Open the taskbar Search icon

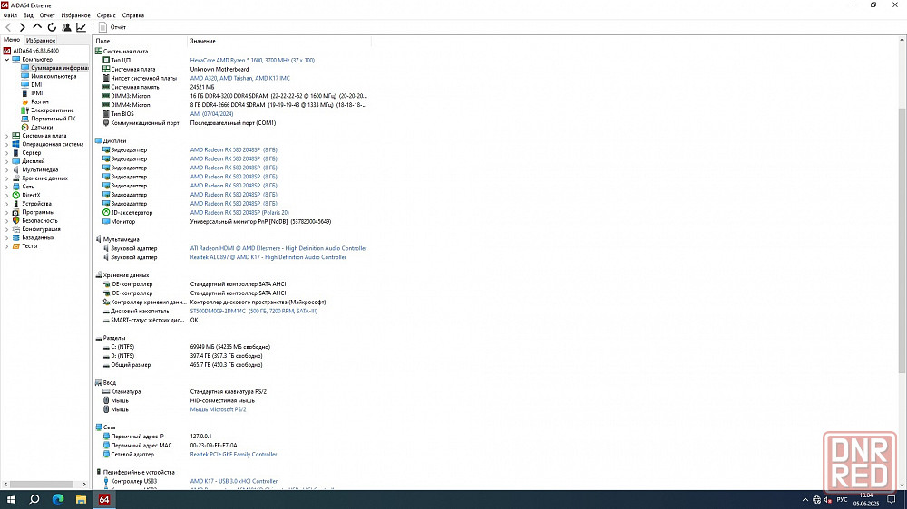(34, 500)
